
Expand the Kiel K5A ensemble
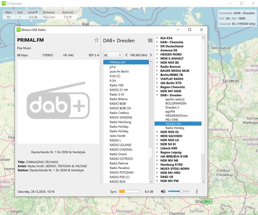[x=157, y=38]
